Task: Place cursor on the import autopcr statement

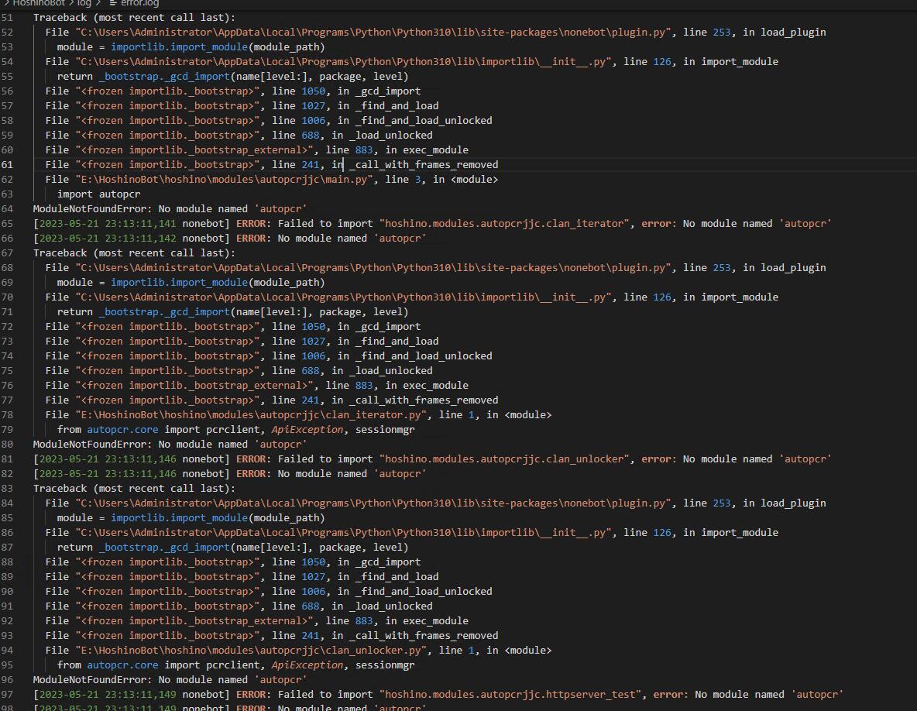Action: [x=101, y=194]
